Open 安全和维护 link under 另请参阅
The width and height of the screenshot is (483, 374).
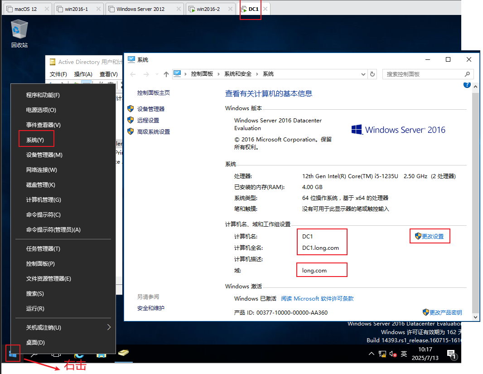click(x=150, y=308)
